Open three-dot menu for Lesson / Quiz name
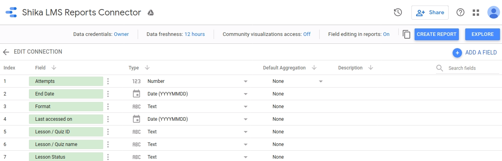 tap(108, 144)
